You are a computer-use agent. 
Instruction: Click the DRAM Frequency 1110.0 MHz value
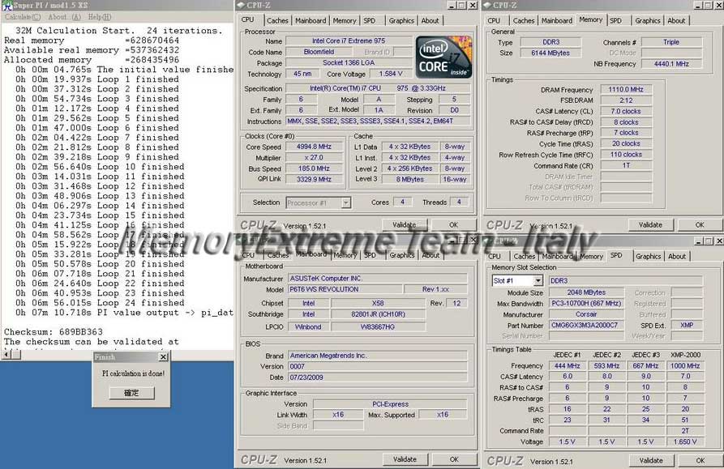(x=626, y=89)
